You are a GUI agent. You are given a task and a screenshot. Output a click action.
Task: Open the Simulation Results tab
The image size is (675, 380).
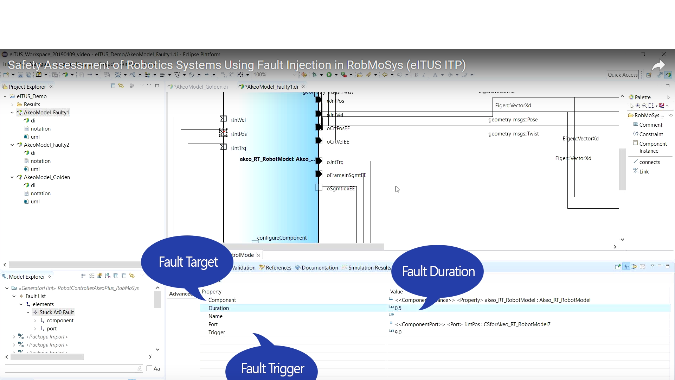pos(369,268)
